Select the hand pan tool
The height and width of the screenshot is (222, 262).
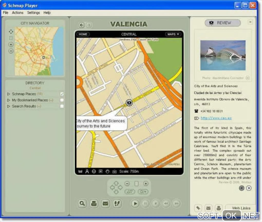[107, 171]
